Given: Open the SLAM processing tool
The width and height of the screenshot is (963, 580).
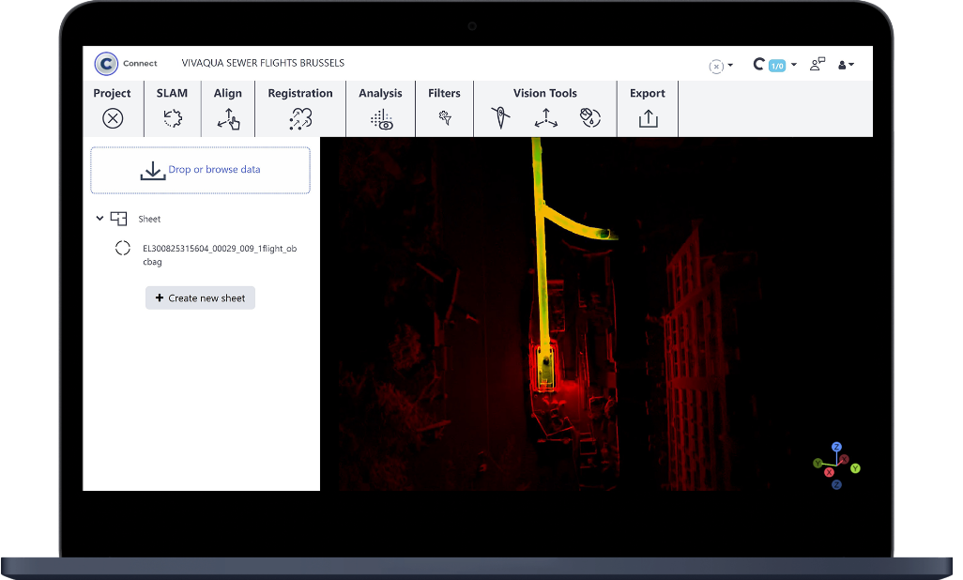Looking at the screenshot, I should (172, 118).
